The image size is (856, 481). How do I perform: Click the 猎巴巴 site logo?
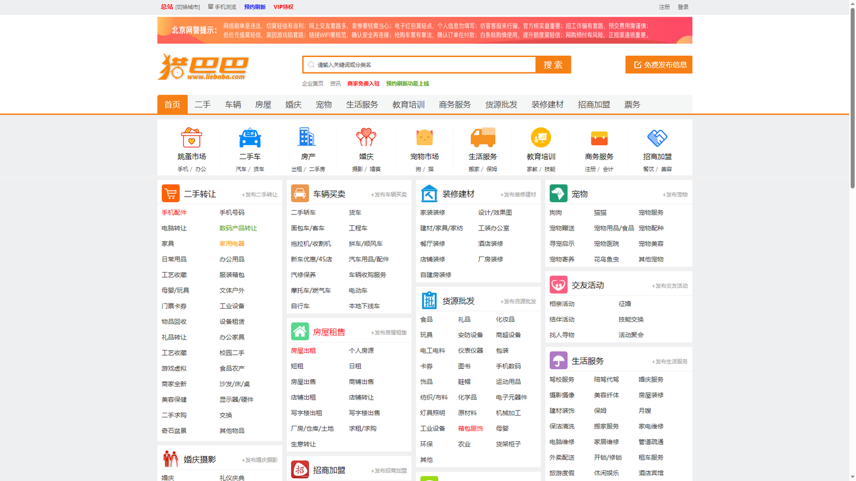tap(203, 67)
